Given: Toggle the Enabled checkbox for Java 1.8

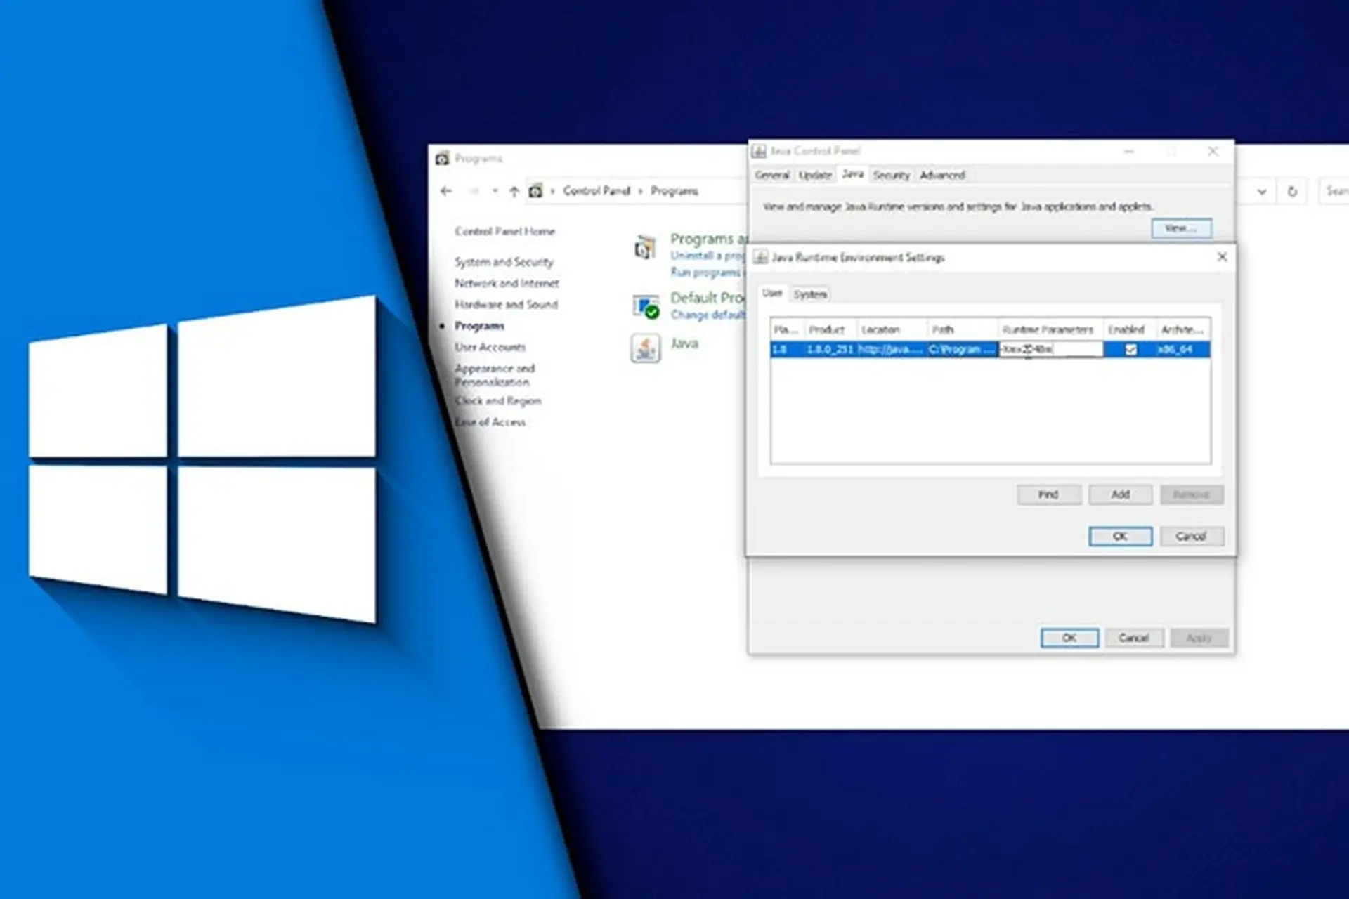Looking at the screenshot, I should click(1130, 349).
